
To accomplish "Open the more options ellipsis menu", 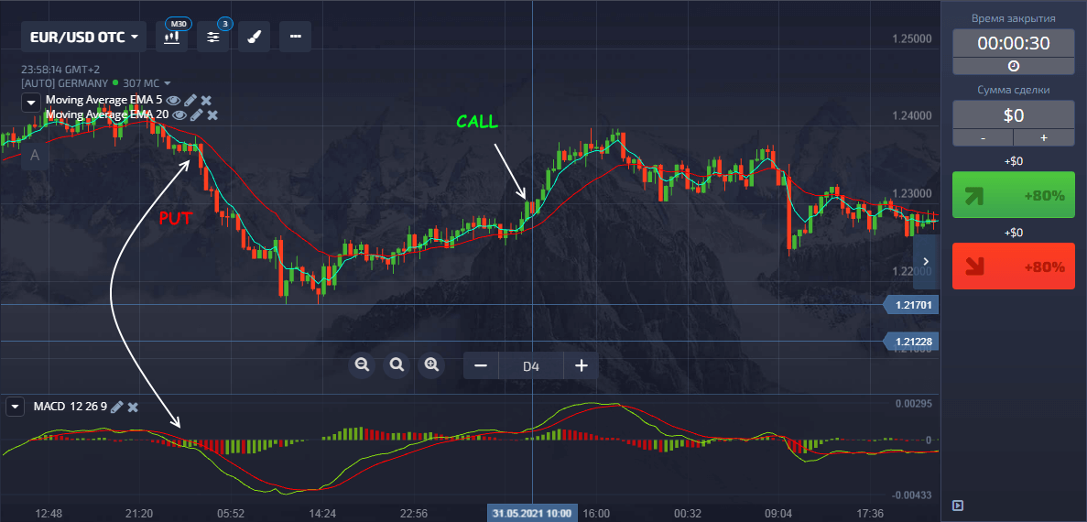I will point(295,37).
